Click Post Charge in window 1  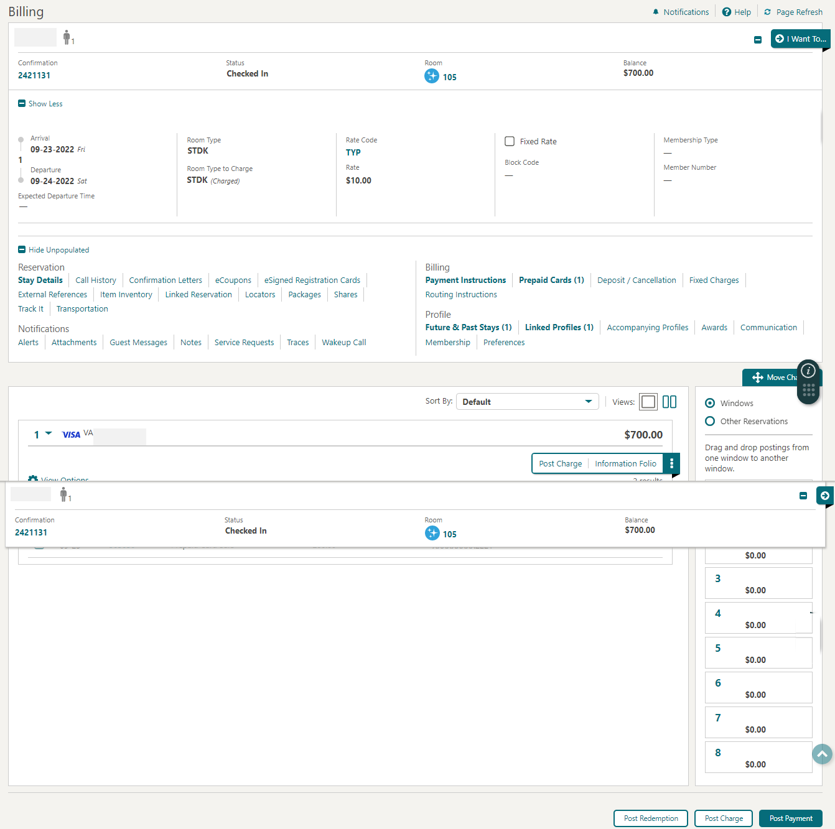coord(561,463)
